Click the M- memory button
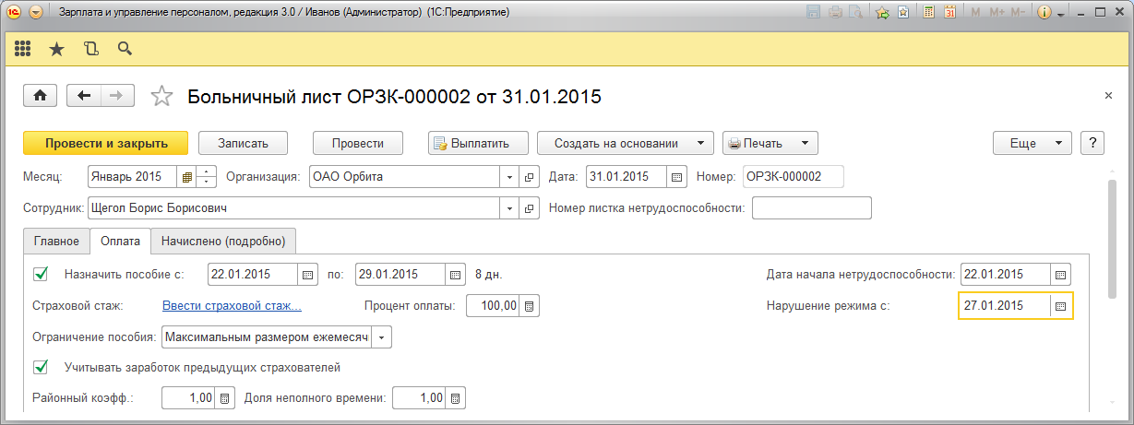The width and height of the screenshot is (1134, 425). pos(1018,13)
